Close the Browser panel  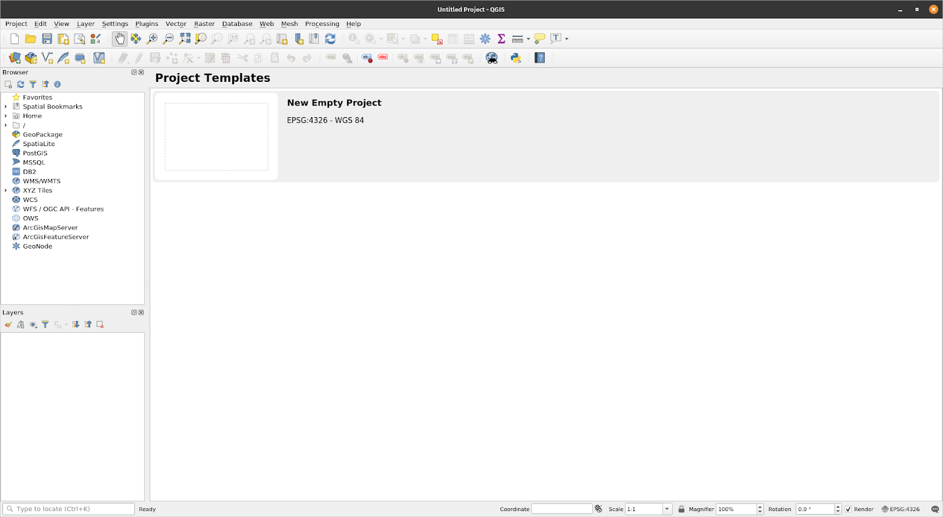pyautogui.click(x=141, y=72)
